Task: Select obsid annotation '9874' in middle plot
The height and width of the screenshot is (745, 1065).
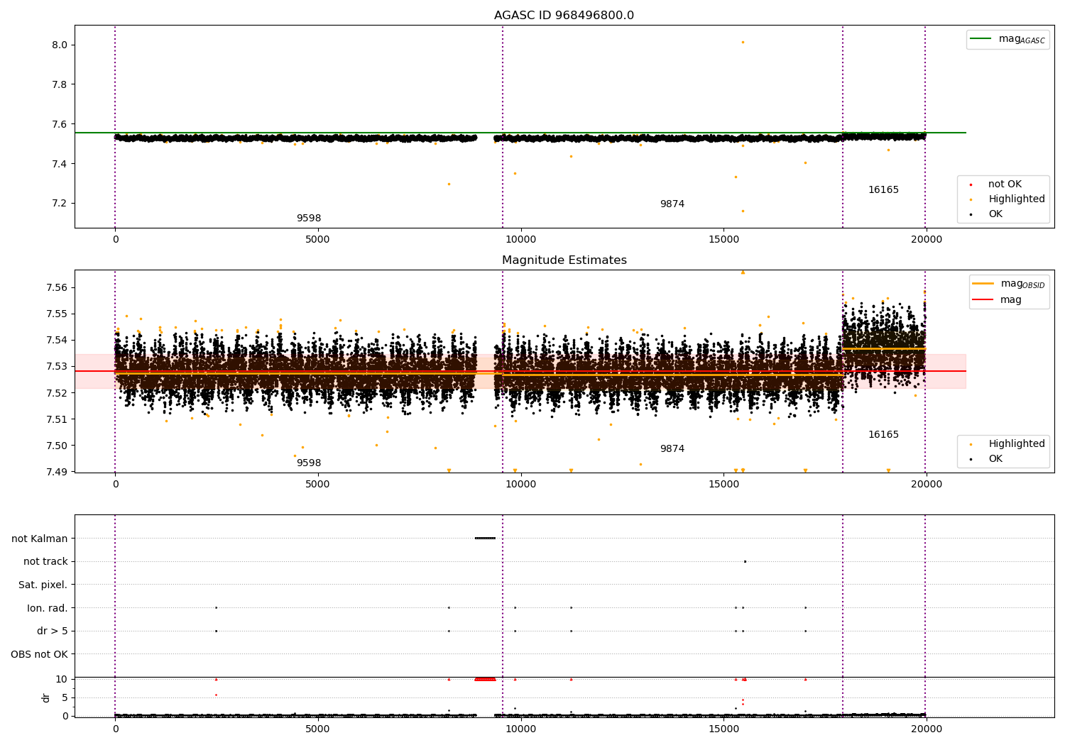Action: (672, 449)
